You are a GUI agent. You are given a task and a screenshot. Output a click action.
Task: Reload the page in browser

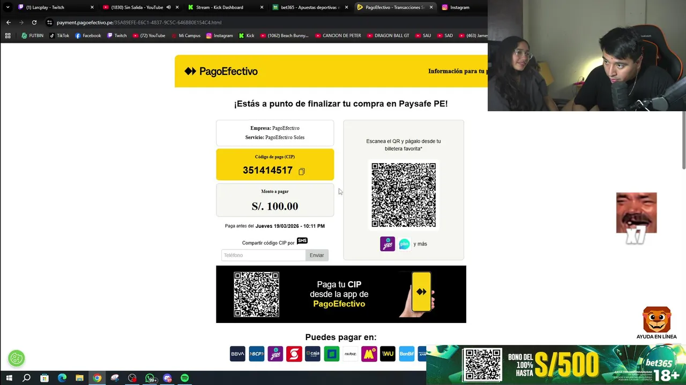point(34,22)
